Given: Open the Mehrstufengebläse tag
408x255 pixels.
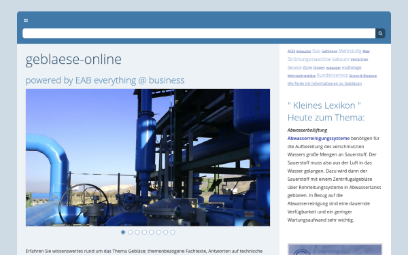Looking at the screenshot, I should [x=301, y=76].
